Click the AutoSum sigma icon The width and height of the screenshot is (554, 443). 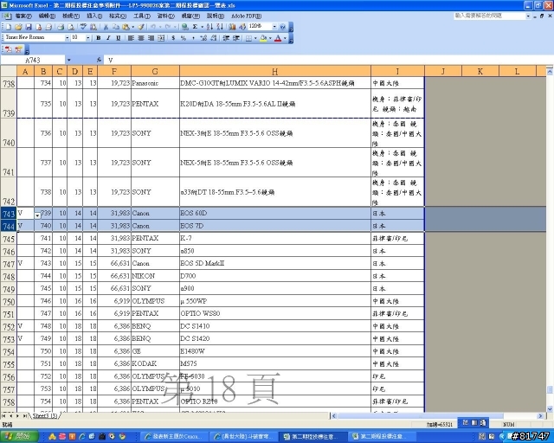coord(195,27)
